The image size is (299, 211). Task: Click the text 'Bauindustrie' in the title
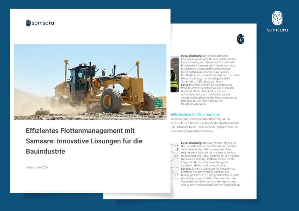click(x=45, y=151)
